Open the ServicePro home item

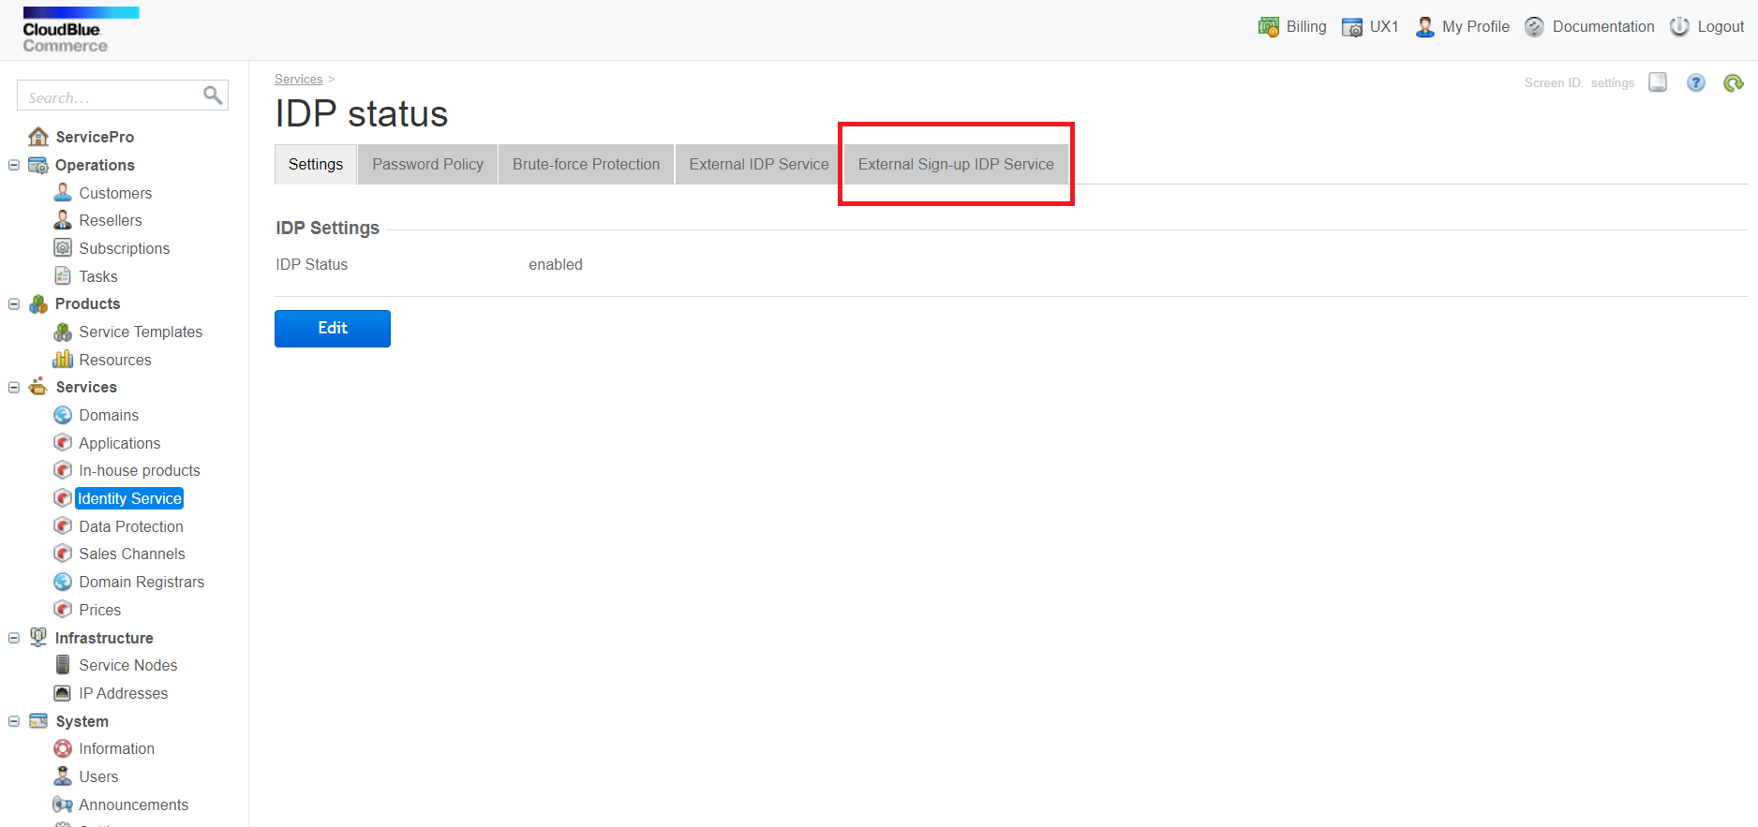[94, 137]
